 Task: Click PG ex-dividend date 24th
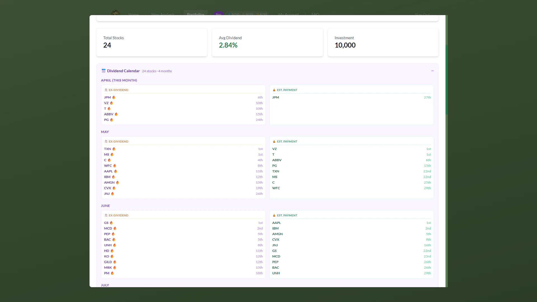[259, 120]
